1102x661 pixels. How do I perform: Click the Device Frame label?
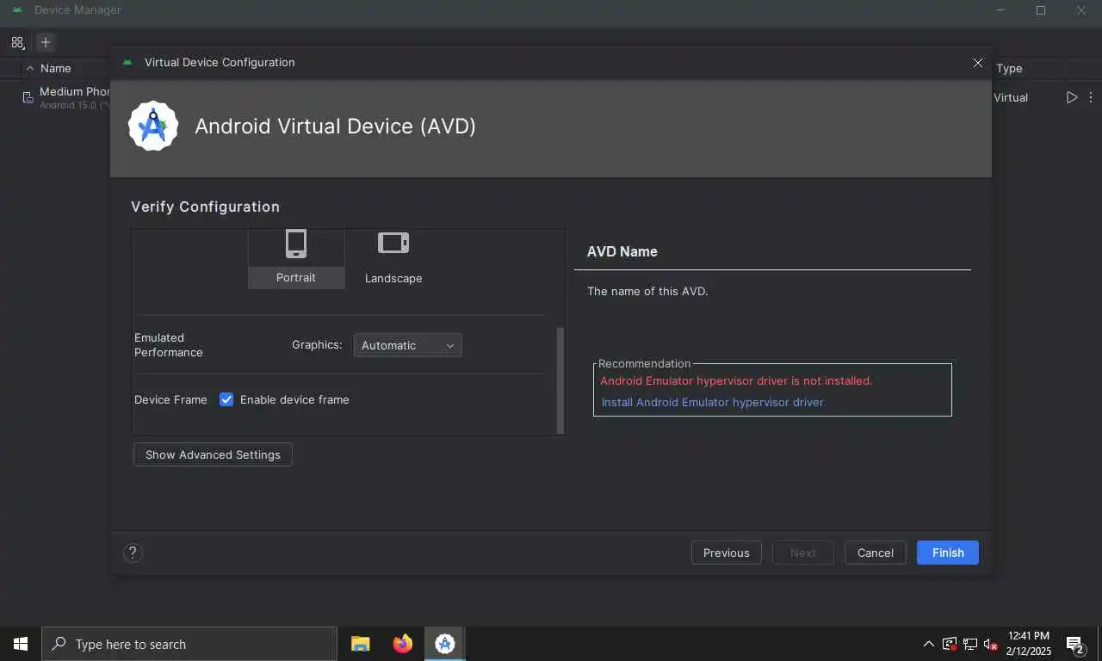[170, 399]
